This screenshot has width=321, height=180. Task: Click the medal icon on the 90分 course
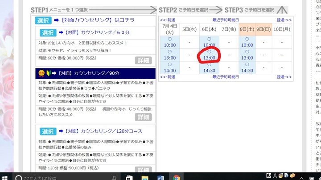[41, 73]
